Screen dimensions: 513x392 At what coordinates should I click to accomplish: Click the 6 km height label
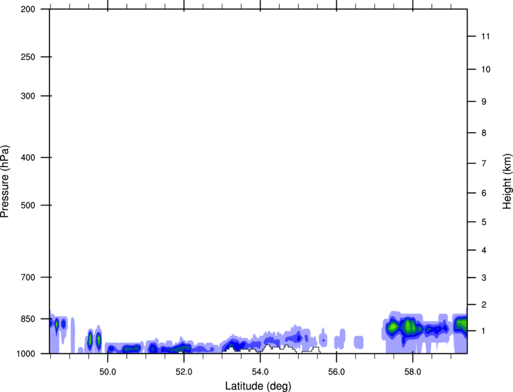484,193
